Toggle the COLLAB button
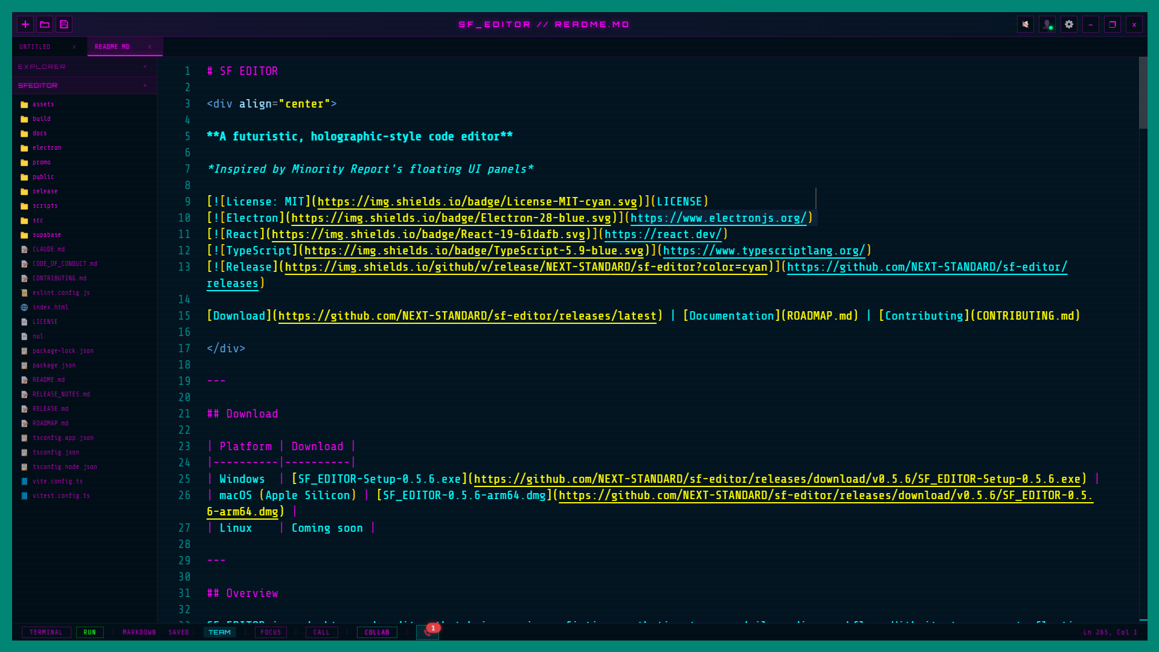1159x652 pixels. click(x=377, y=632)
